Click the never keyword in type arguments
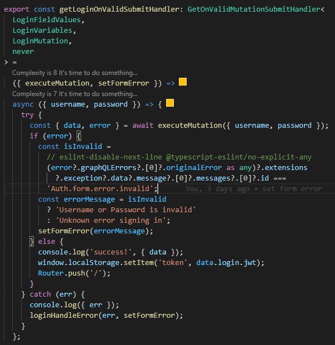Image resolution: width=335 pixels, height=345 pixels. click(23, 51)
